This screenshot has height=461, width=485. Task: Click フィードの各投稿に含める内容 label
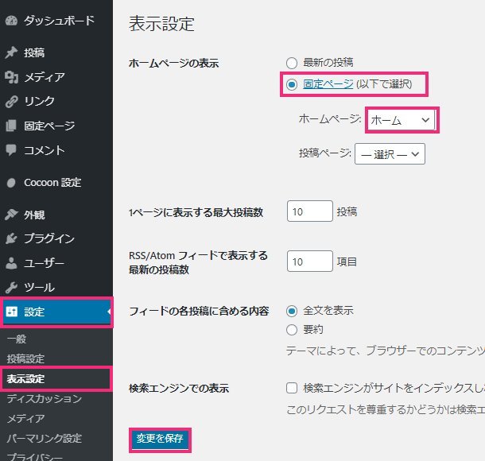(x=199, y=311)
